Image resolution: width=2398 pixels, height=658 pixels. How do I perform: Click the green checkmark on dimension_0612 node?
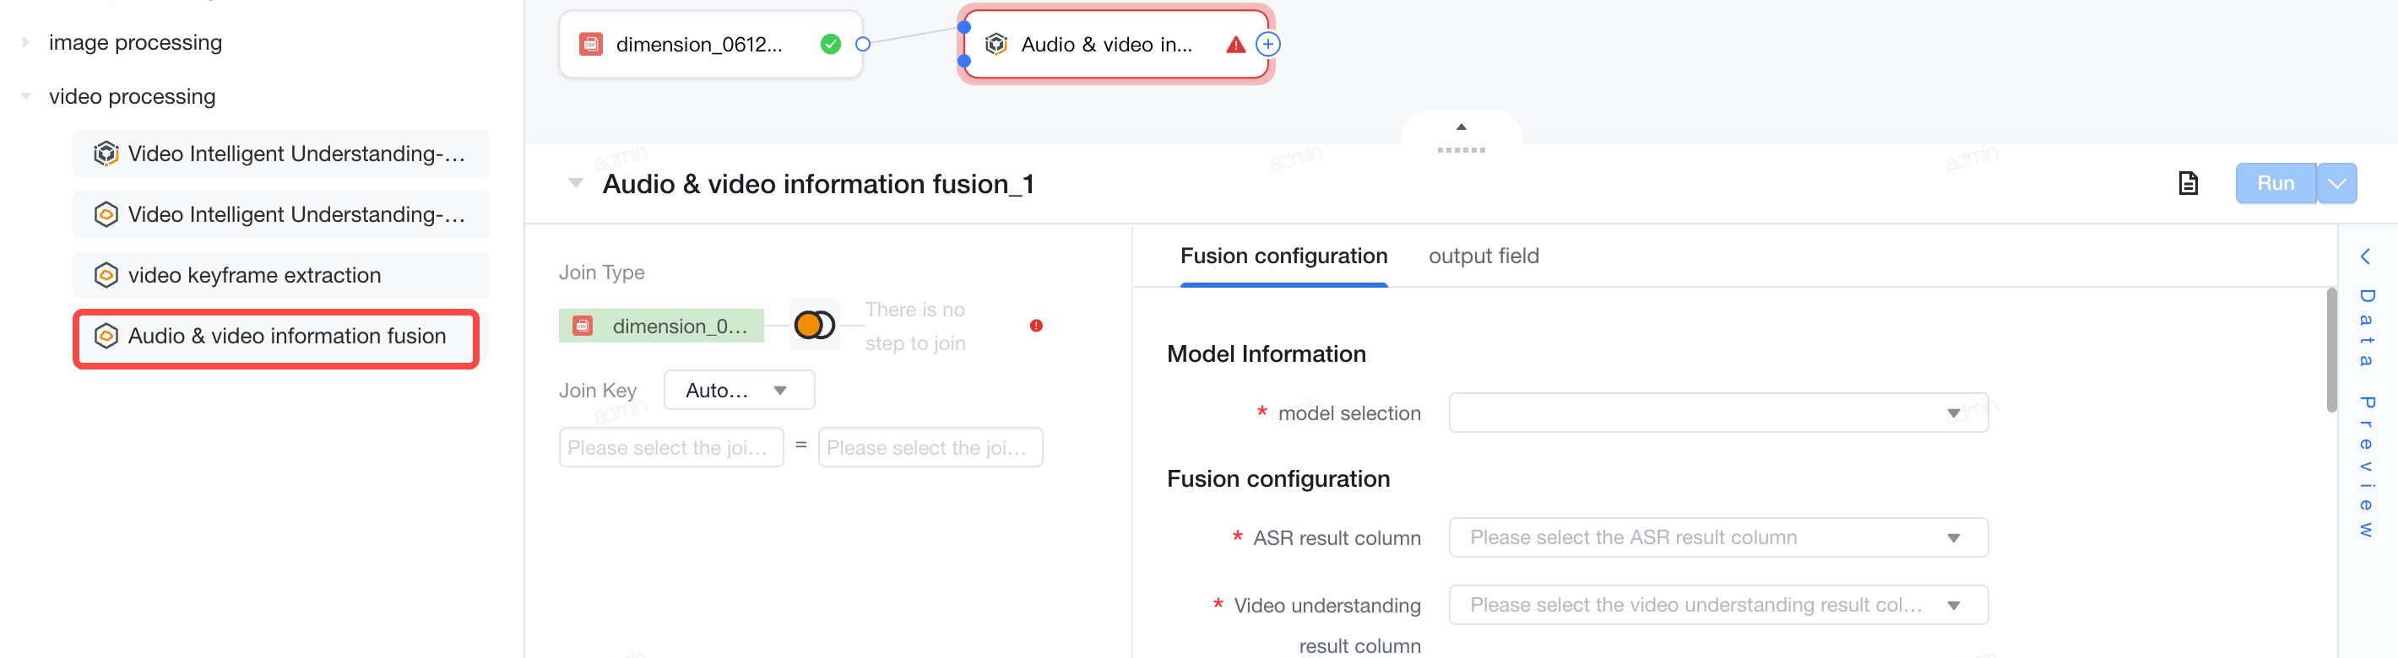830,44
